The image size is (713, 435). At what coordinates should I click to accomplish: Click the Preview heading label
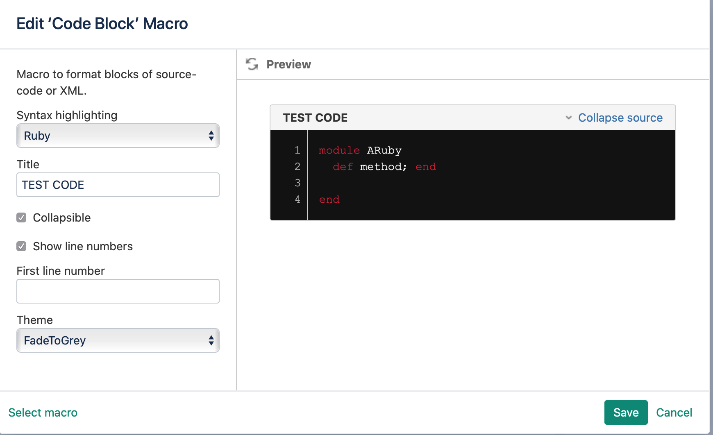288,64
